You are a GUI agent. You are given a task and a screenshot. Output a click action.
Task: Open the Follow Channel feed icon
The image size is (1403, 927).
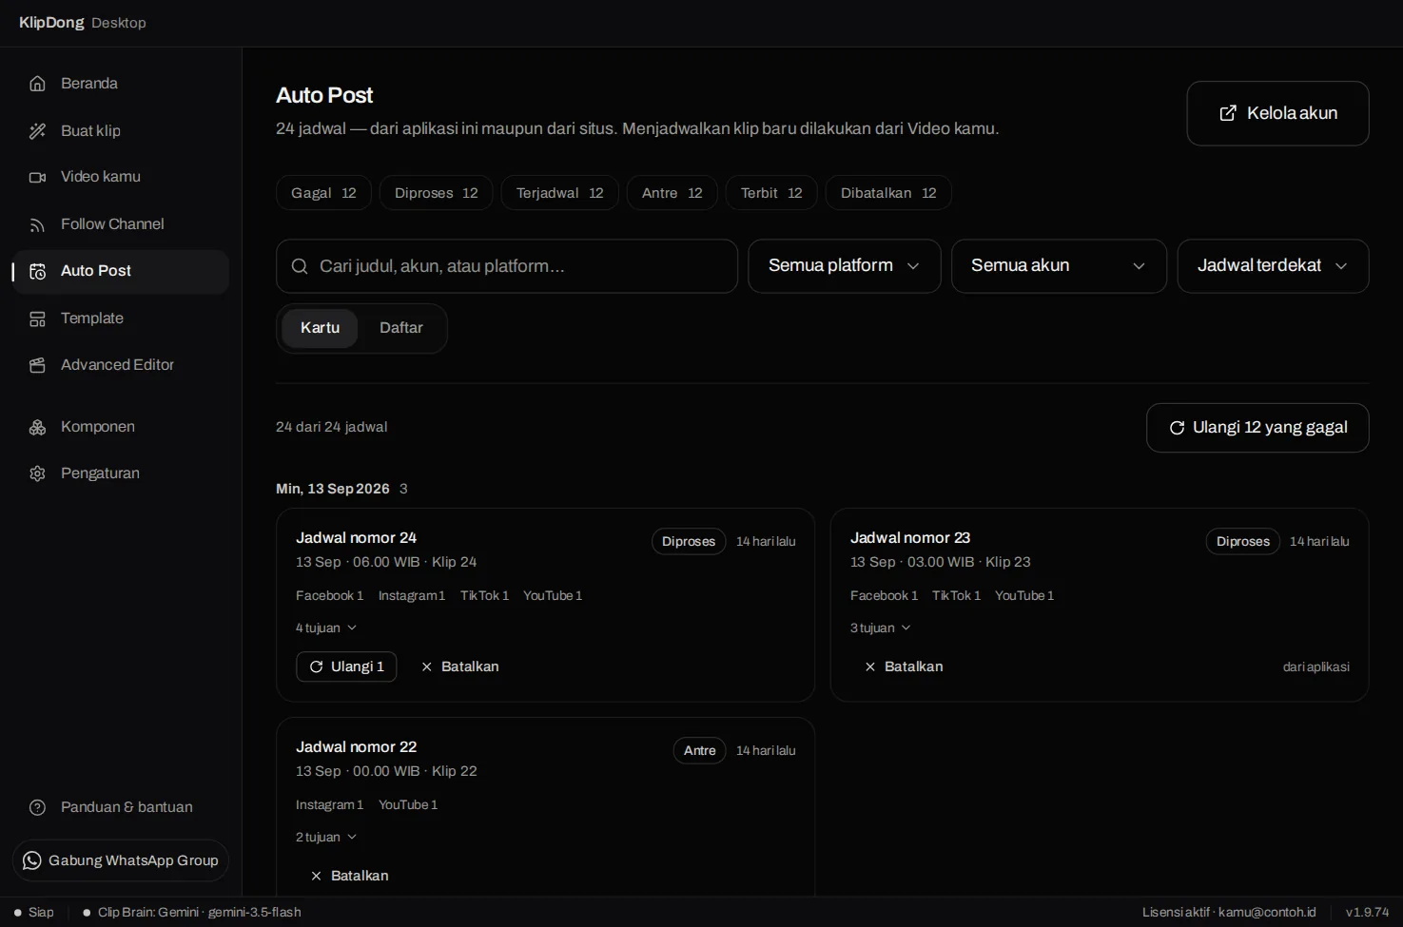point(37,224)
